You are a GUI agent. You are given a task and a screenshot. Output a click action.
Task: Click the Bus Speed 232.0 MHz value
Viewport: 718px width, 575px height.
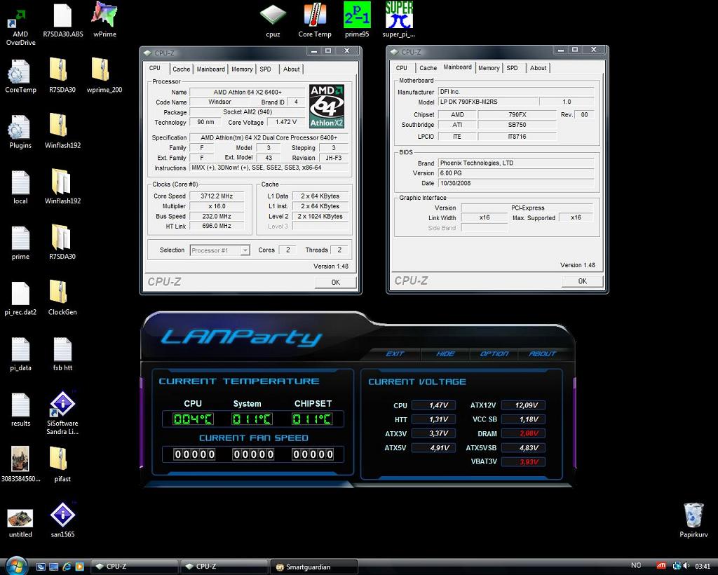point(217,216)
